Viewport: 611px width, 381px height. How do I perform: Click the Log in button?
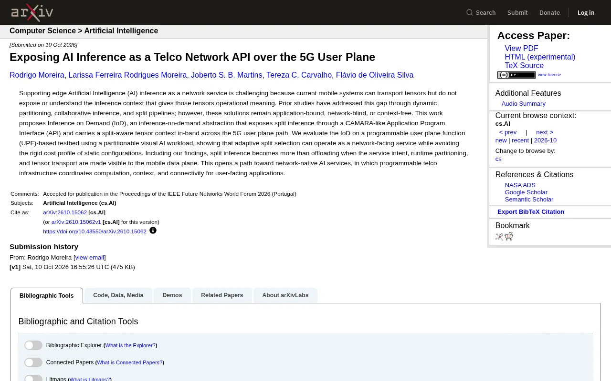click(586, 12)
